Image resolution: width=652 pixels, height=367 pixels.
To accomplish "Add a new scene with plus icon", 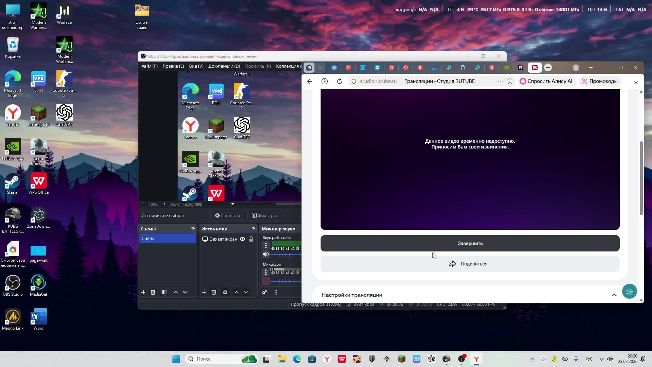I will tap(143, 292).
